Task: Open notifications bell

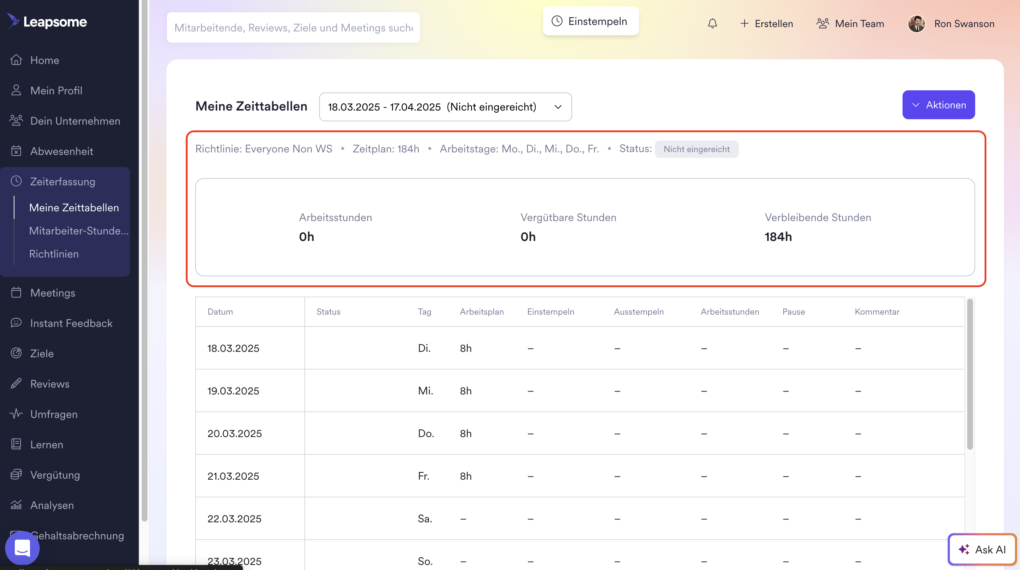Action: [712, 23]
